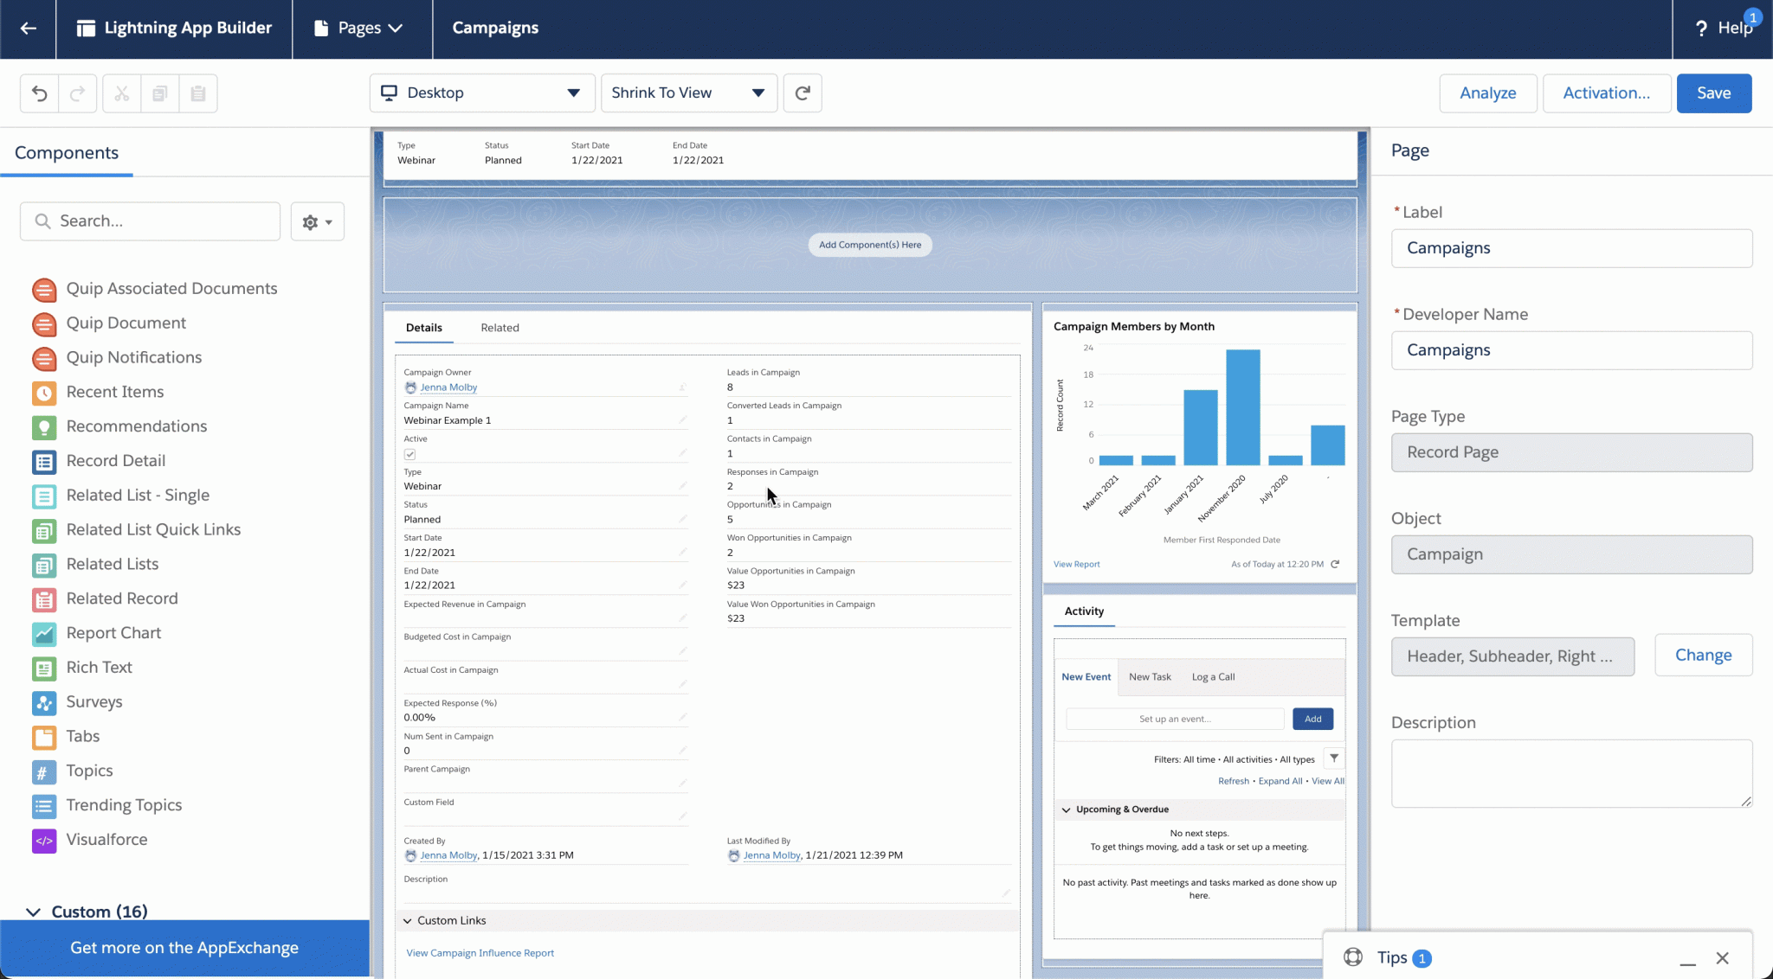Image resolution: width=1773 pixels, height=979 pixels.
Task: Click the Undo icon in the toolbar
Action: (x=39, y=93)
